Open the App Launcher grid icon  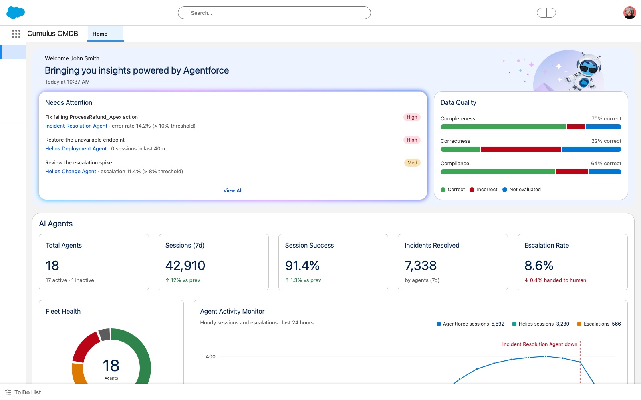(x=16, y=34)
